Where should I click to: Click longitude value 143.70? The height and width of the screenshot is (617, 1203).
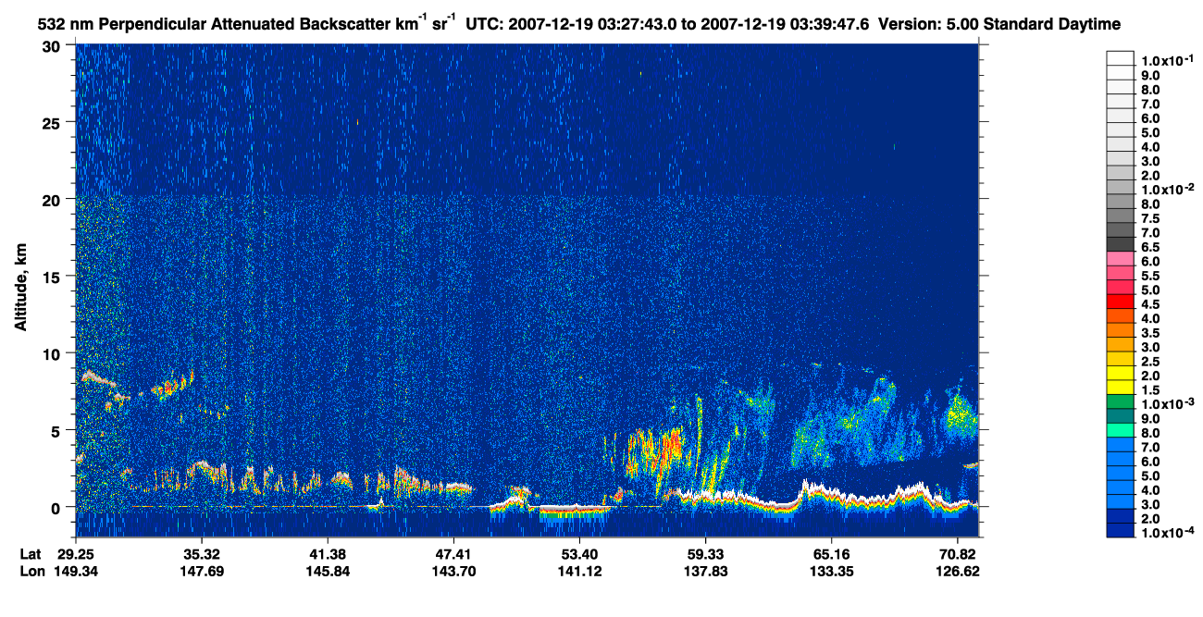pos(453,571)
